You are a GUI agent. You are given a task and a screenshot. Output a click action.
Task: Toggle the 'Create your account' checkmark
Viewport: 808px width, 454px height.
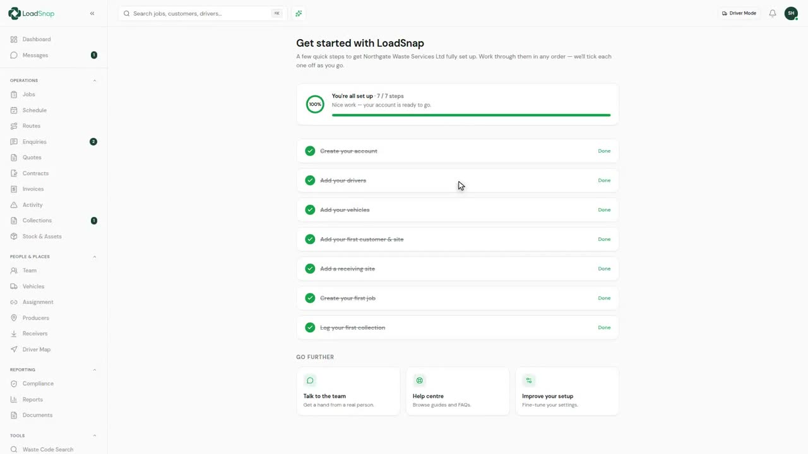[310, 151]
